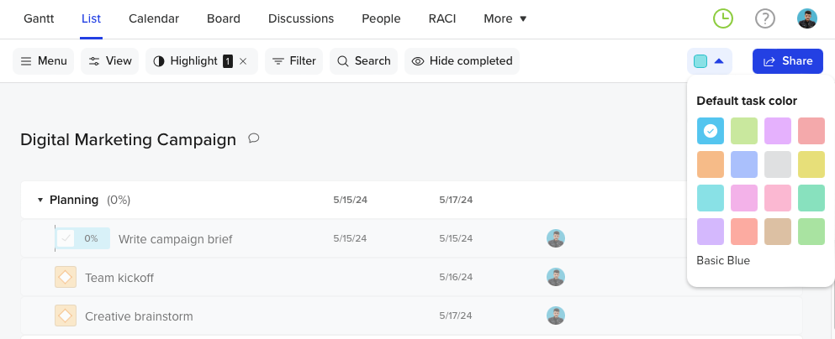Viewport: 835px width, 339px height.
Task: Click assignee avatar for Write campaign brief
Action: click(x=555, y=238)
